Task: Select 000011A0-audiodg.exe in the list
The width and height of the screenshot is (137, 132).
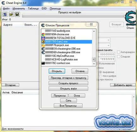Action: (67, 31)
